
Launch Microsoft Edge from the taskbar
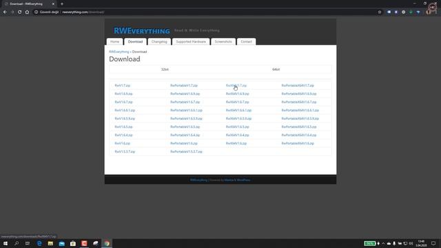[39, 243]
